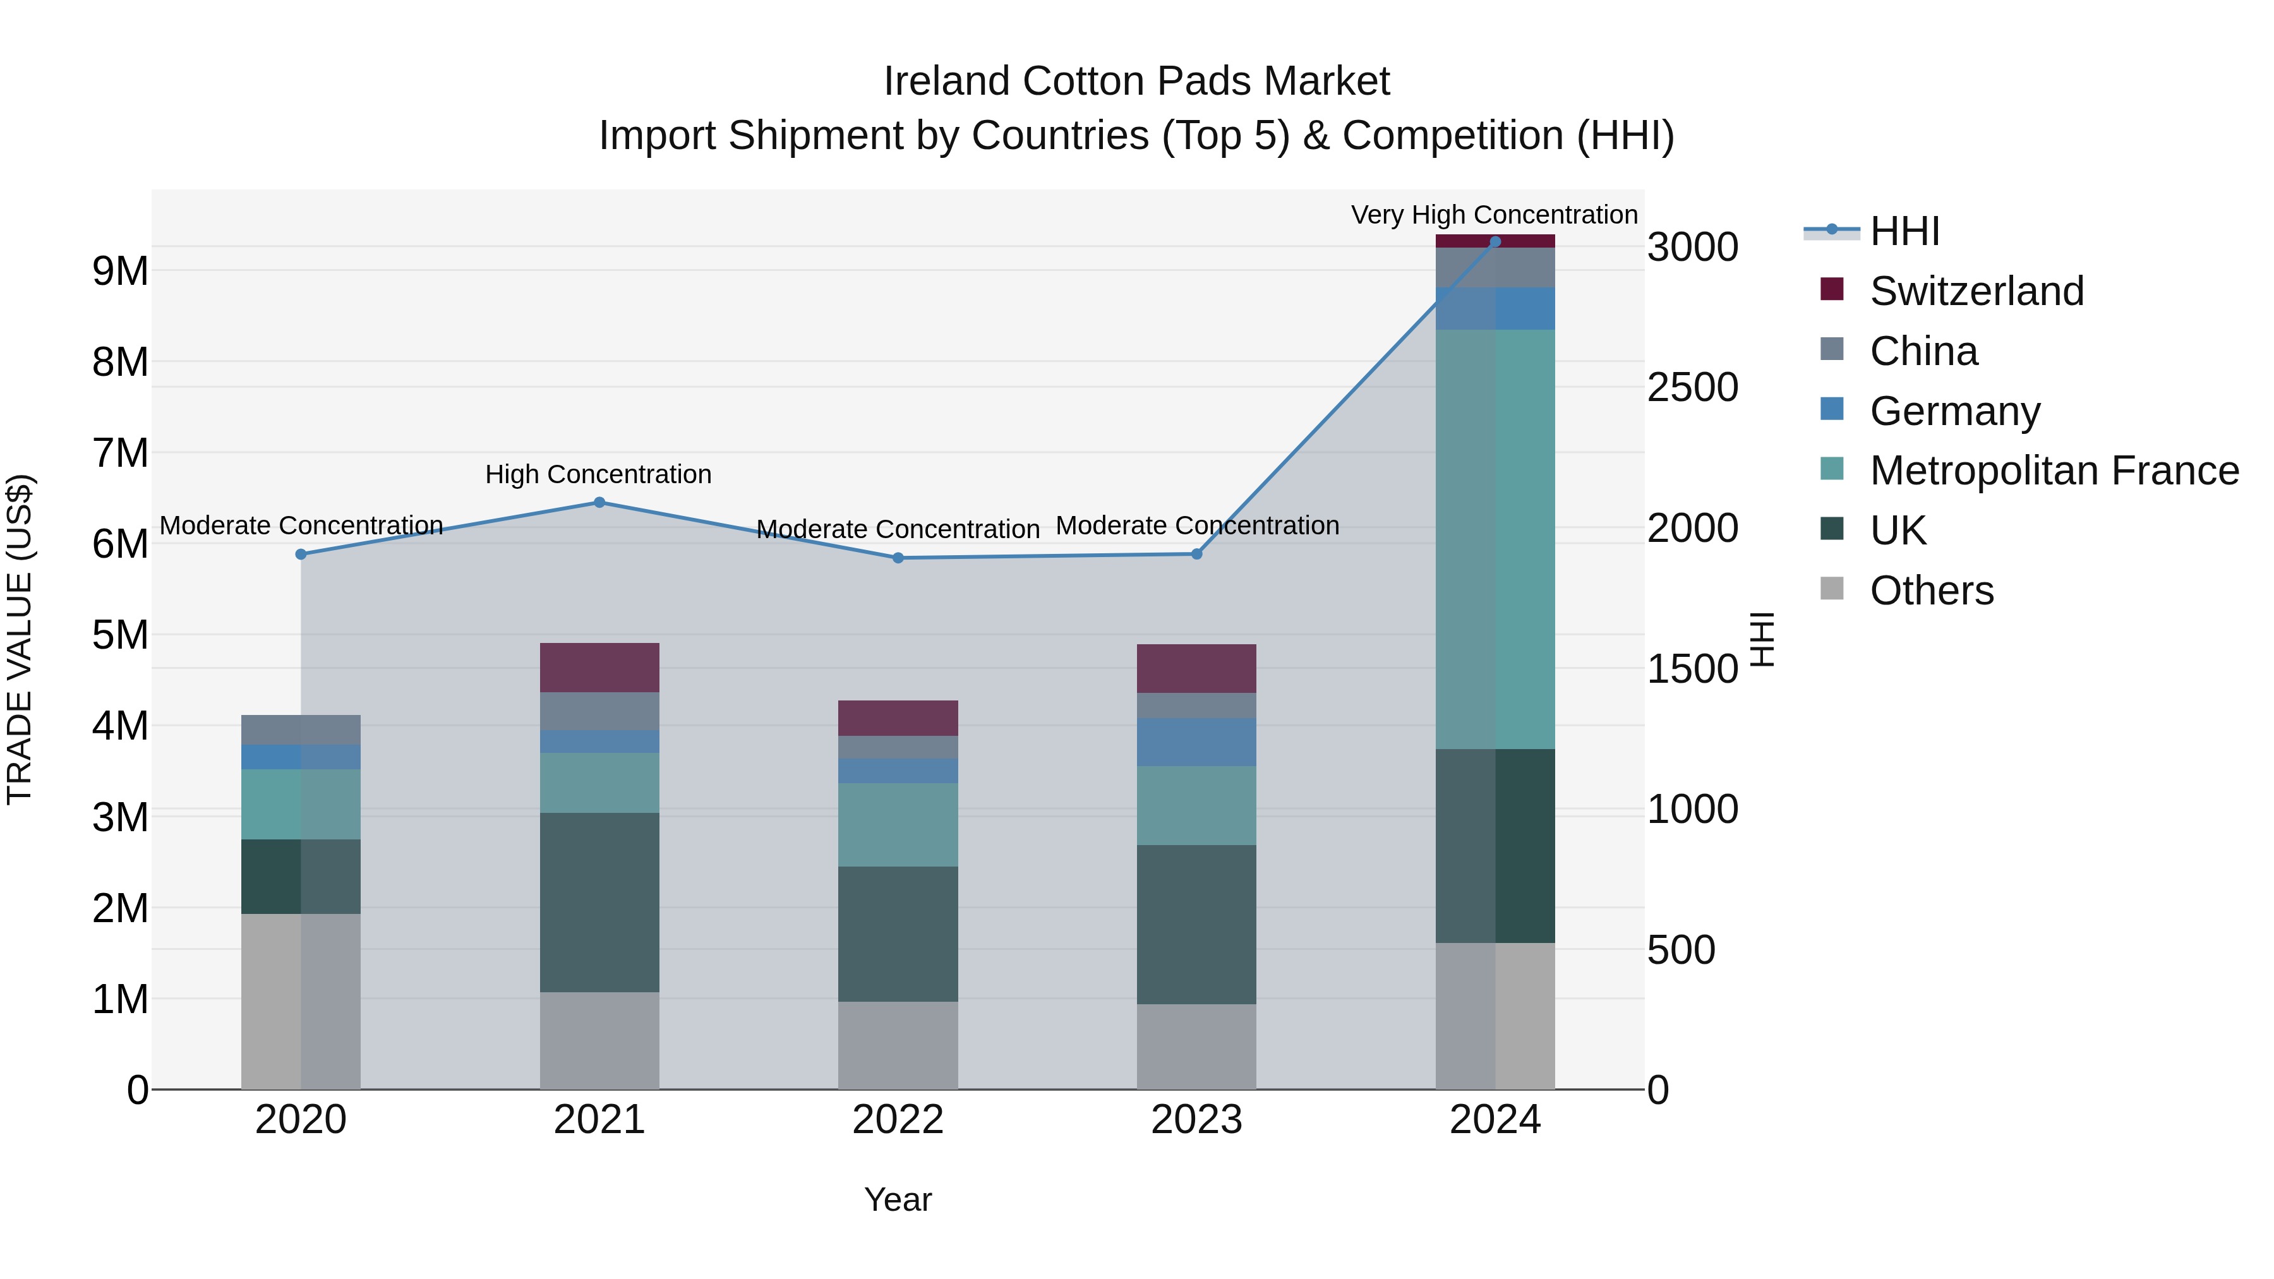Click the 2023 Others bar segment

1197,1047
